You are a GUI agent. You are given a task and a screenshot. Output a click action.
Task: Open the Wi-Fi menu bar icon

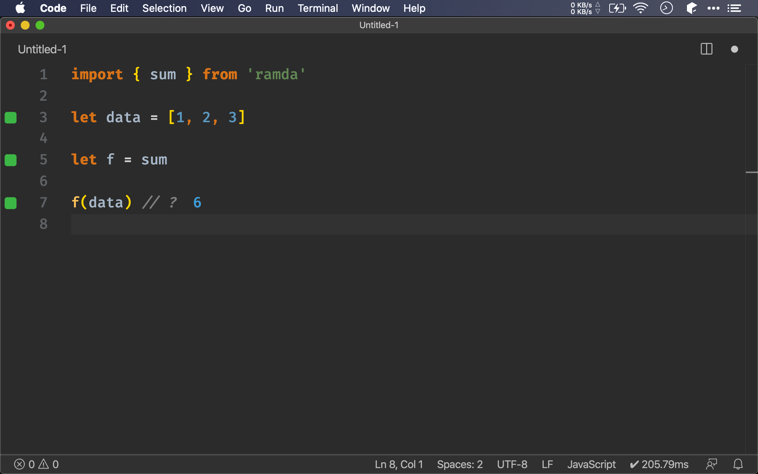[x=641, y=8]
